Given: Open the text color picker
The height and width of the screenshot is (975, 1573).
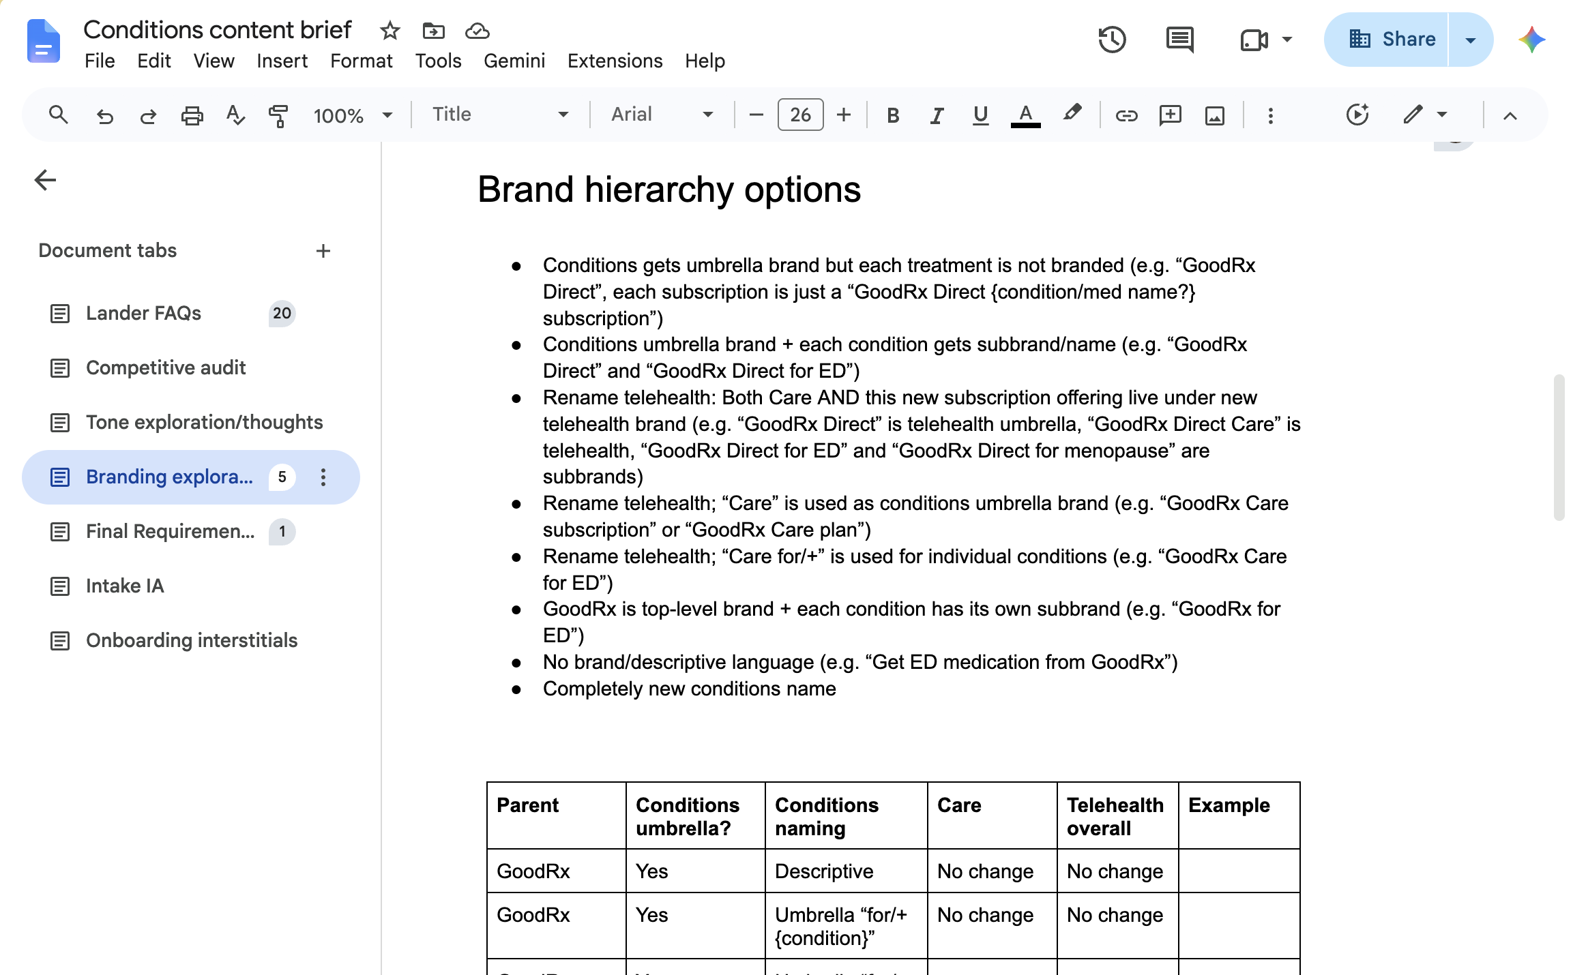Looking at the screenshot, I should click(1025, 115).
